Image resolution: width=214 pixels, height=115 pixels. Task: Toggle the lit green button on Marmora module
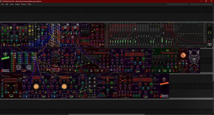coord(11,28)
